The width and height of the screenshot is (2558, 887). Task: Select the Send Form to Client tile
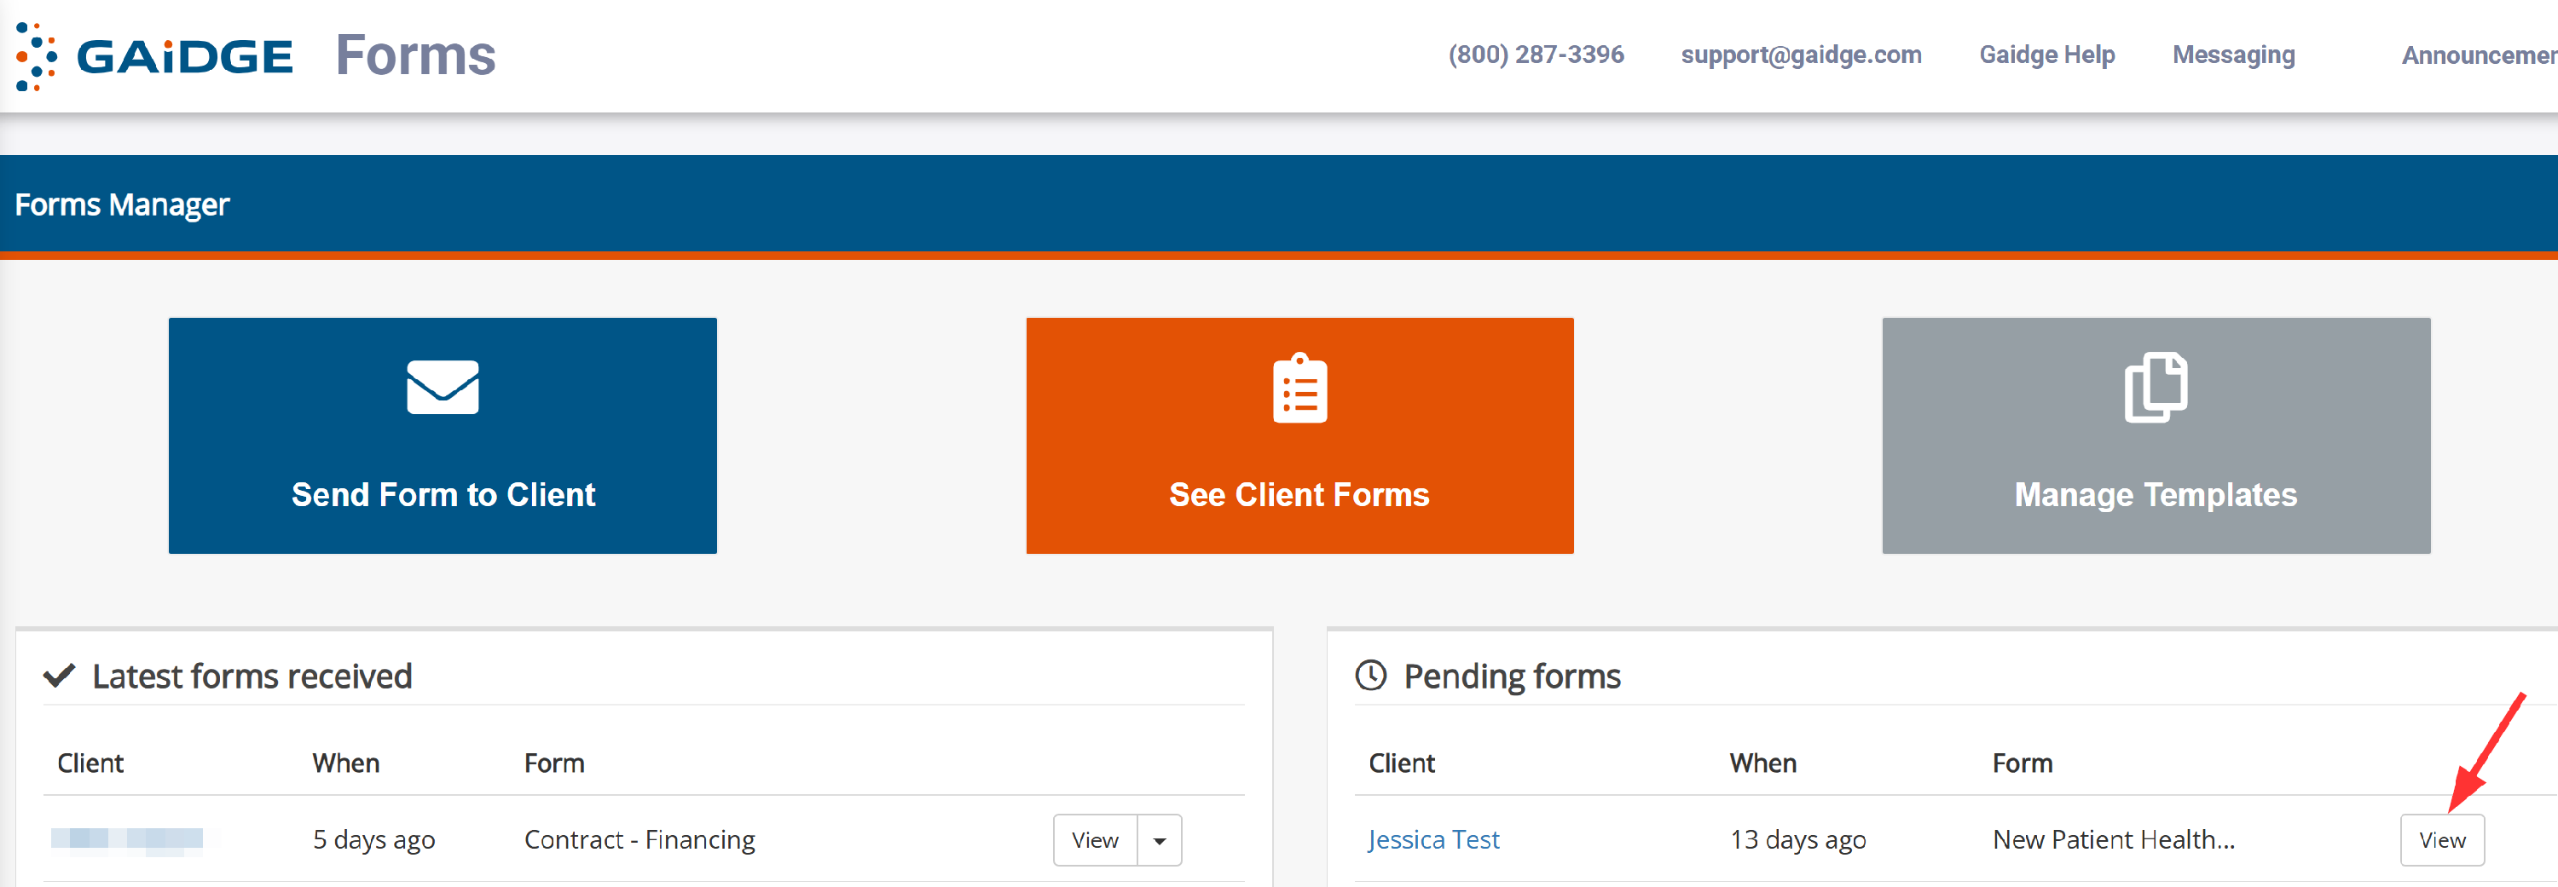pyautogui.click(x=443, y=435)
